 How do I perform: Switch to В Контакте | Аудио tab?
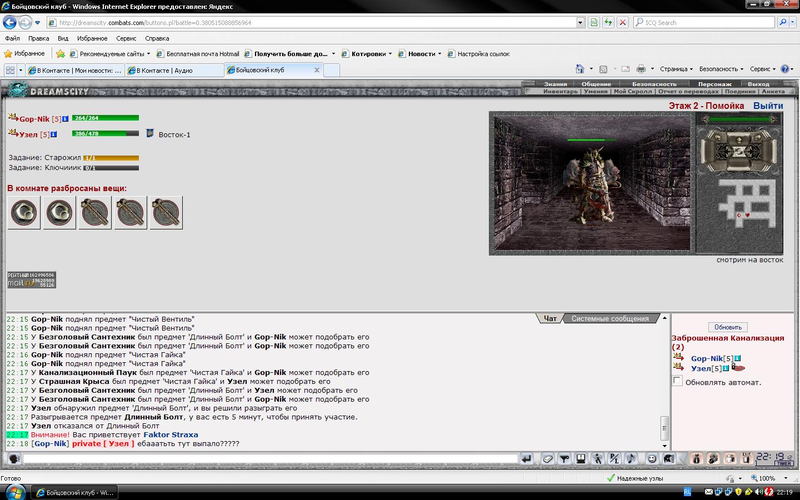[x=174, y=70]
